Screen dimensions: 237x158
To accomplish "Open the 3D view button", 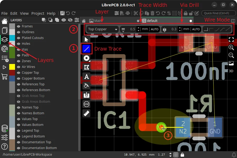I will pyautogui.click(x=231, y=71).
